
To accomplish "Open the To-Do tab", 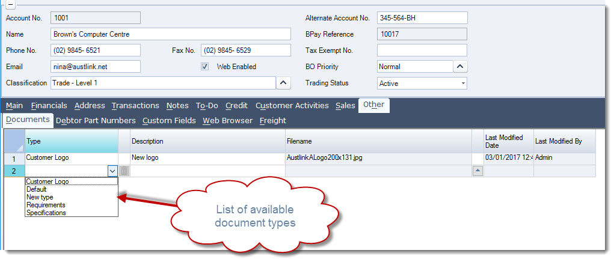I will 207,106.
